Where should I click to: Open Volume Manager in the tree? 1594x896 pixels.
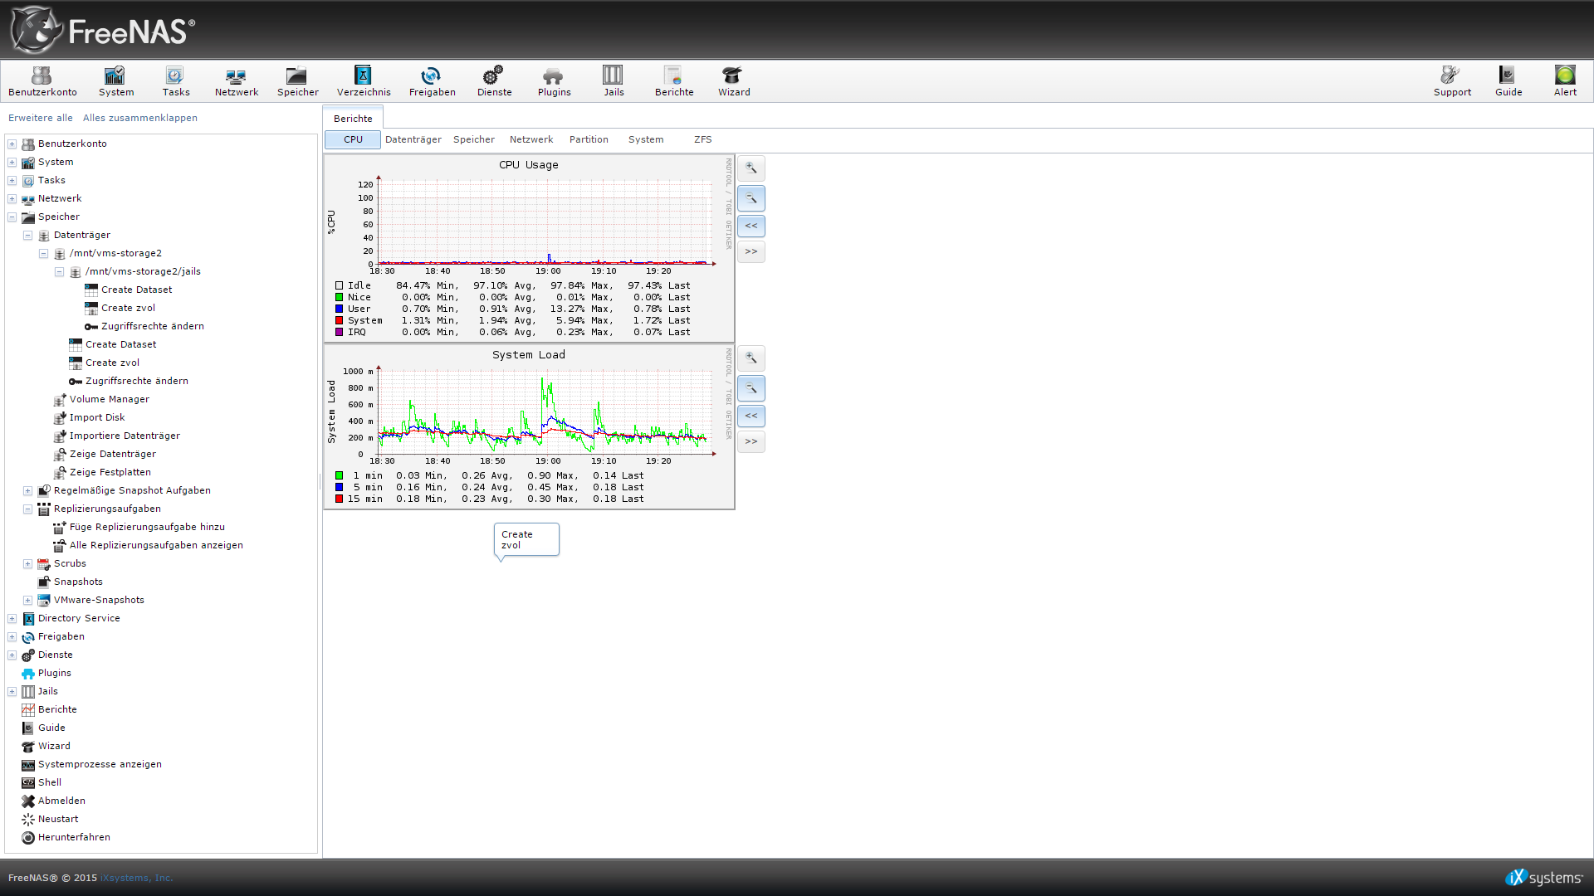click(x=109, y=400)
